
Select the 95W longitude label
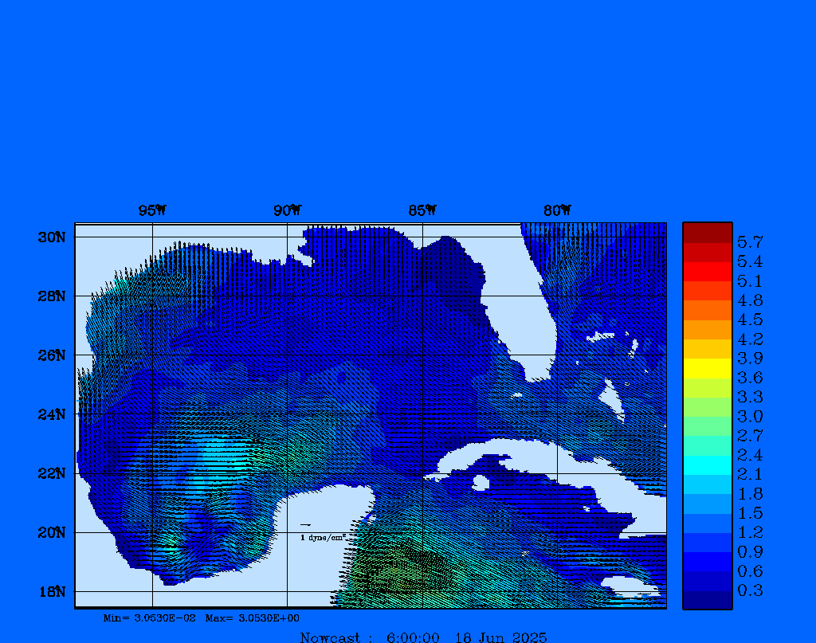pos(152,210)
